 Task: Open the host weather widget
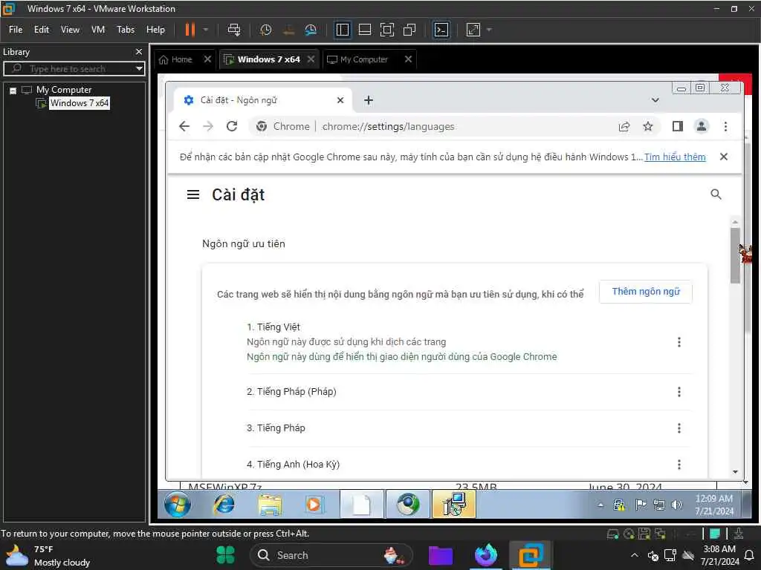48,555
